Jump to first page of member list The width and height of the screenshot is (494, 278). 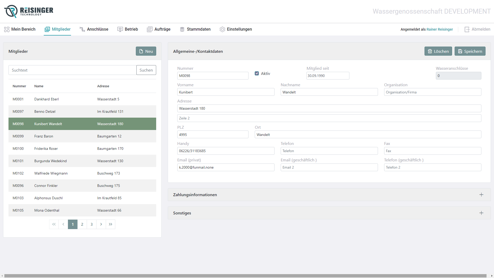(x=54, y=224)
